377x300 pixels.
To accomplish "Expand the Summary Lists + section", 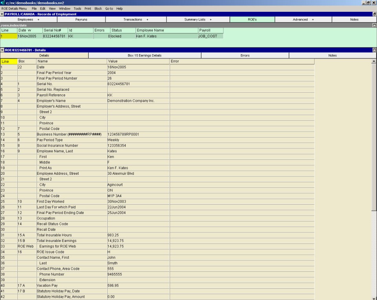I will 198,19.
